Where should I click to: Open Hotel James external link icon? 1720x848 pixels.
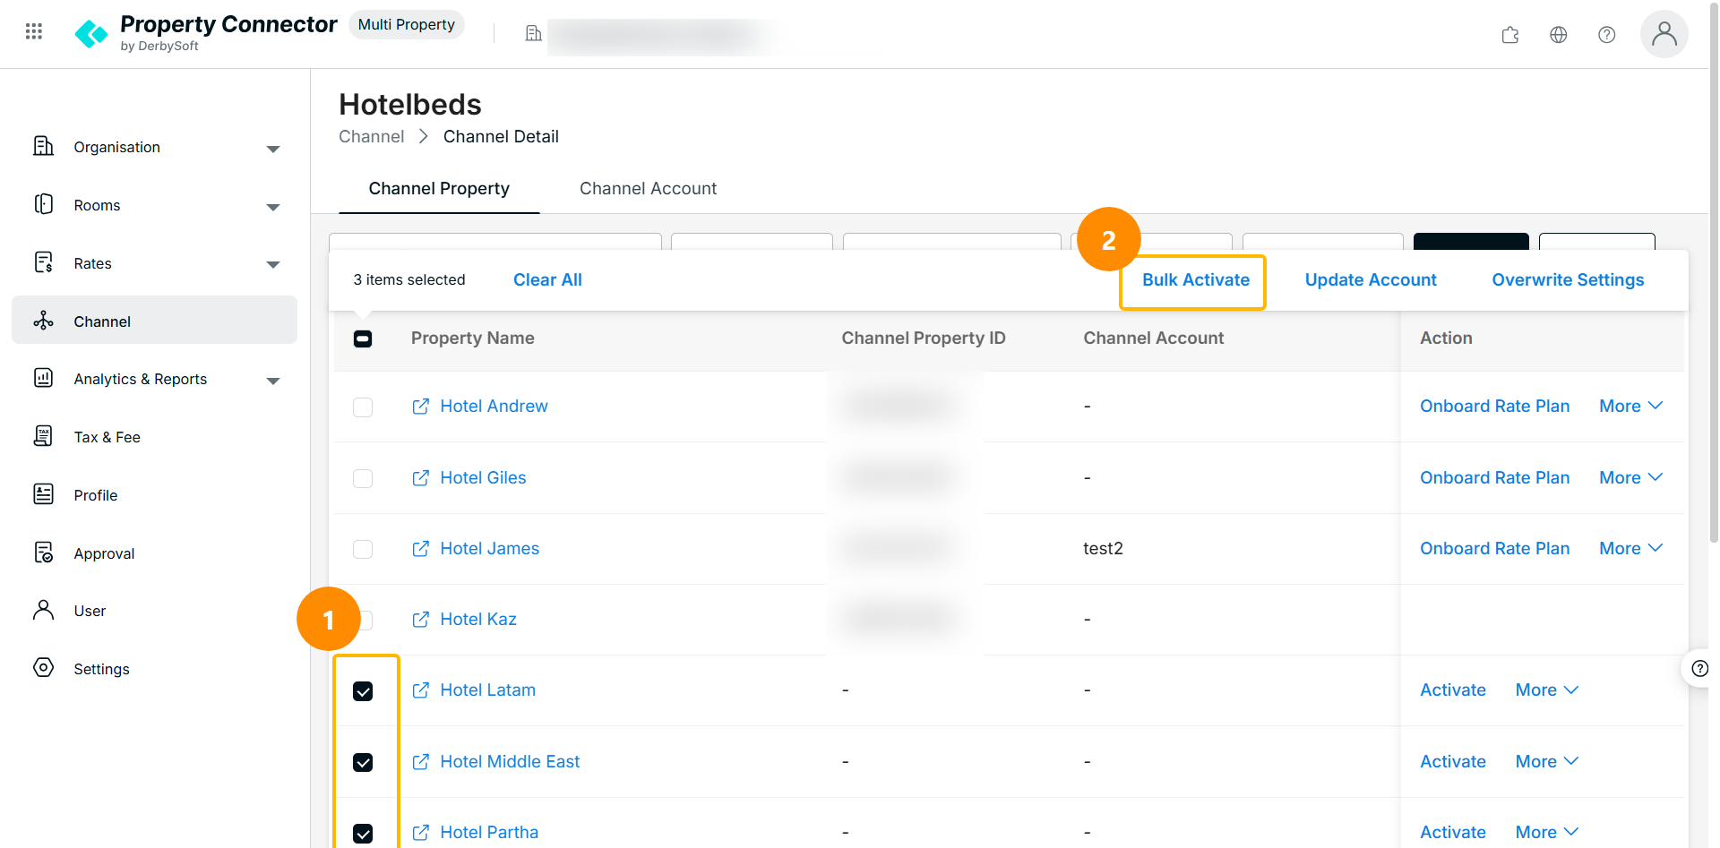coord(420,549)
